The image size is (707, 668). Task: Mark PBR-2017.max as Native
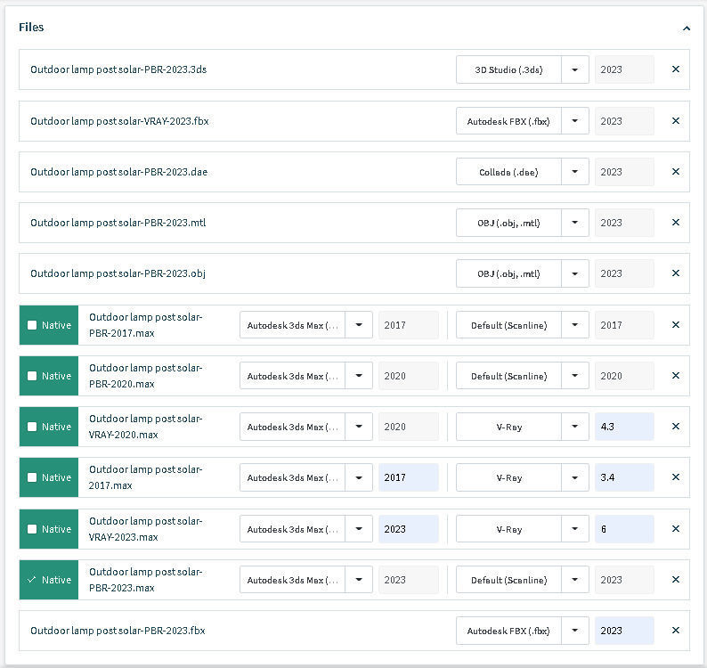click(33, 325)
